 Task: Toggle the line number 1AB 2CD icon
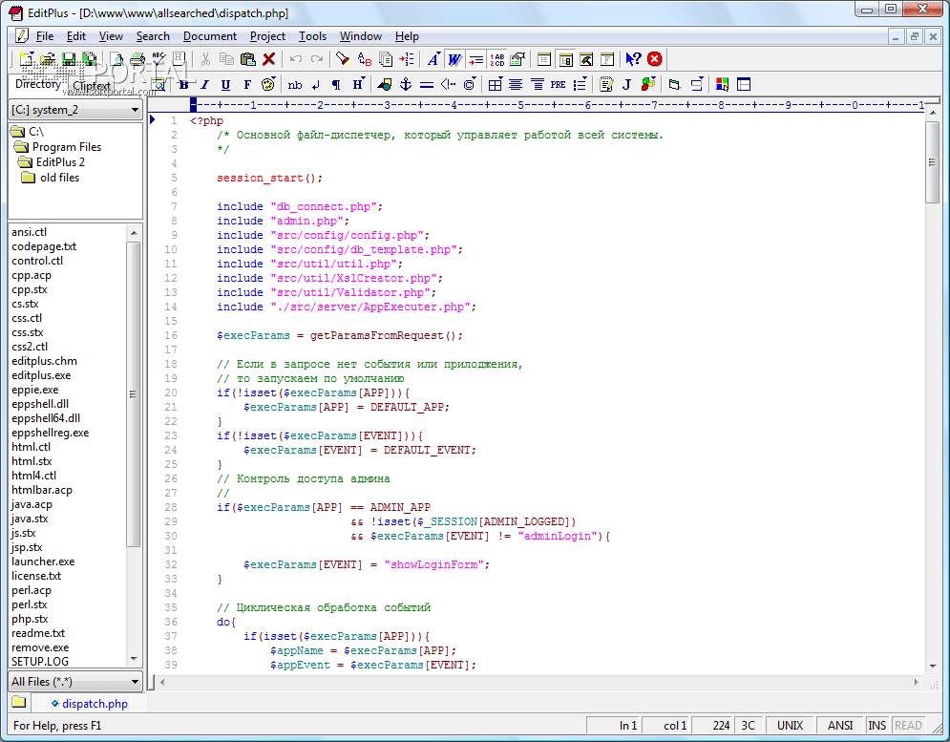[496, 59]
